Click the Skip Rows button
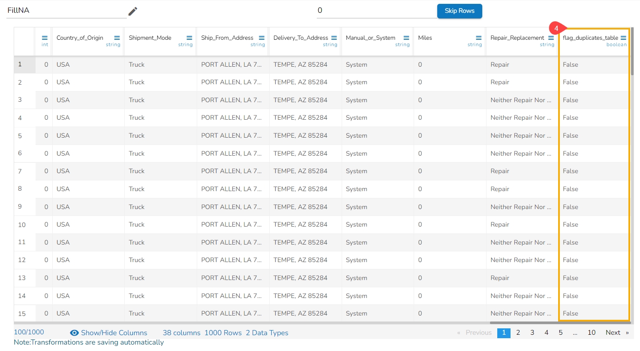Image resolution: width=640 pixels, height=351 pixels. 459,11
